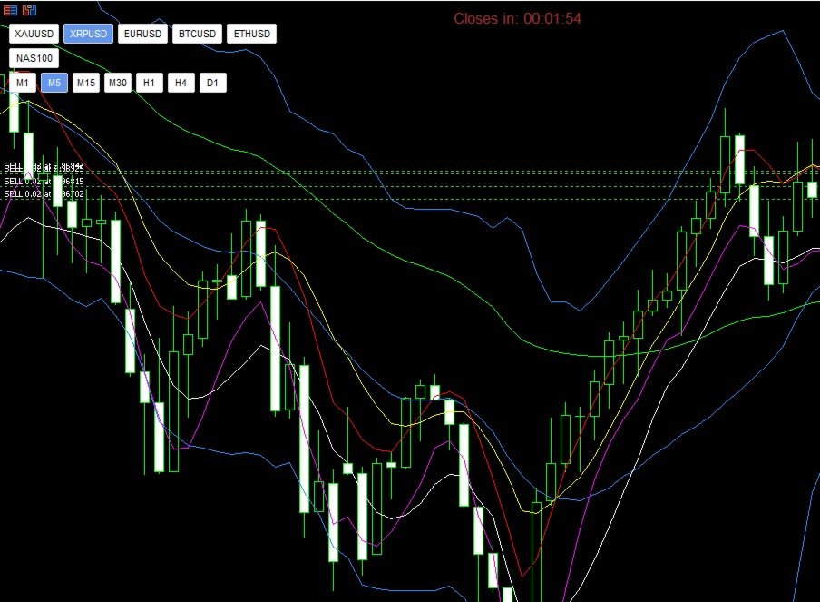Open the red-blue list panel icon

click(10, 10)
